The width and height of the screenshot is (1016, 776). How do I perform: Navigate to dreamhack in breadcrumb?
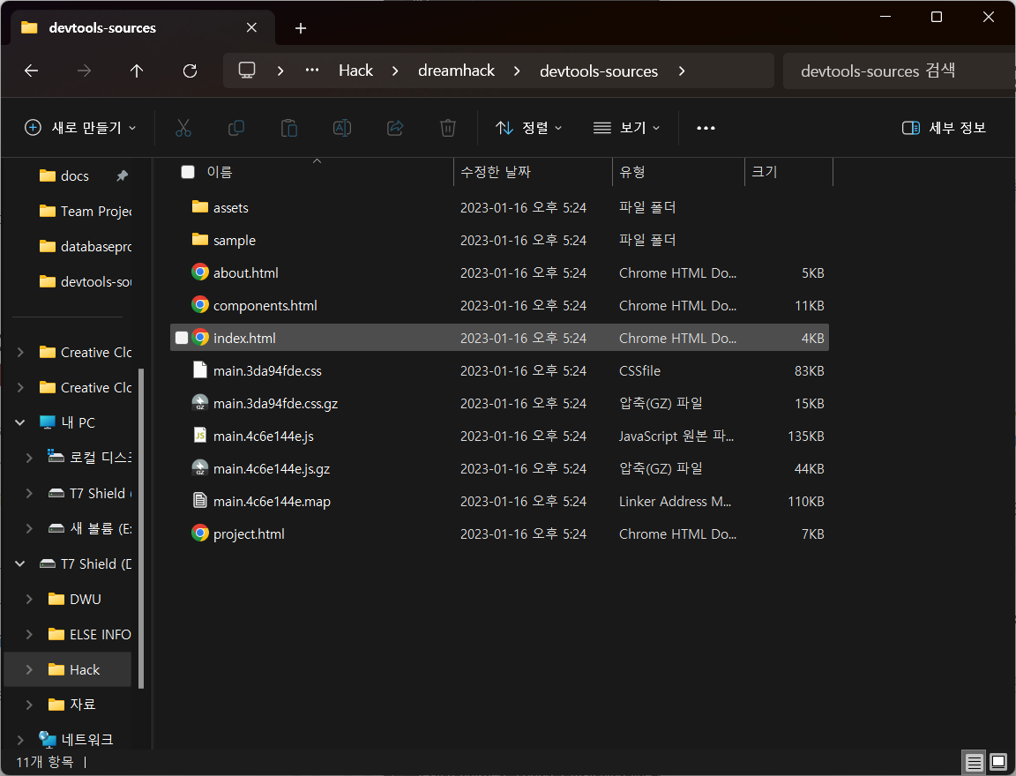[456, 71]
